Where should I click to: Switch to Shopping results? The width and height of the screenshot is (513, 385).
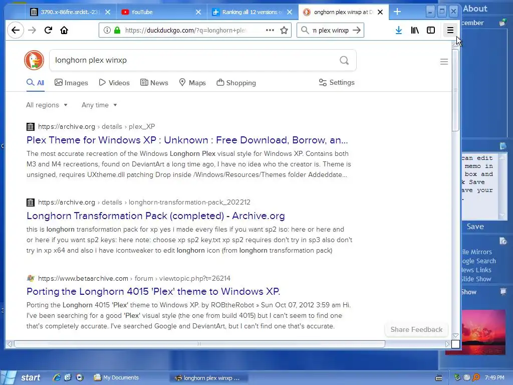[x=236, y=83]
